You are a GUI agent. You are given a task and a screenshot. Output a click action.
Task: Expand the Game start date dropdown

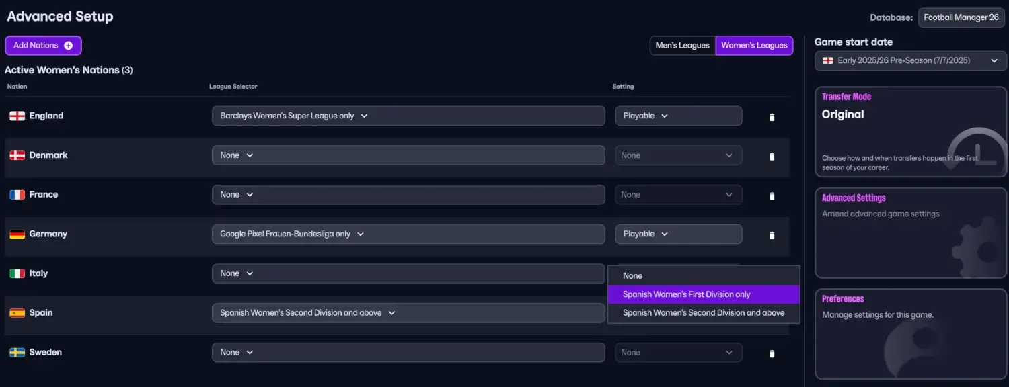911,60
